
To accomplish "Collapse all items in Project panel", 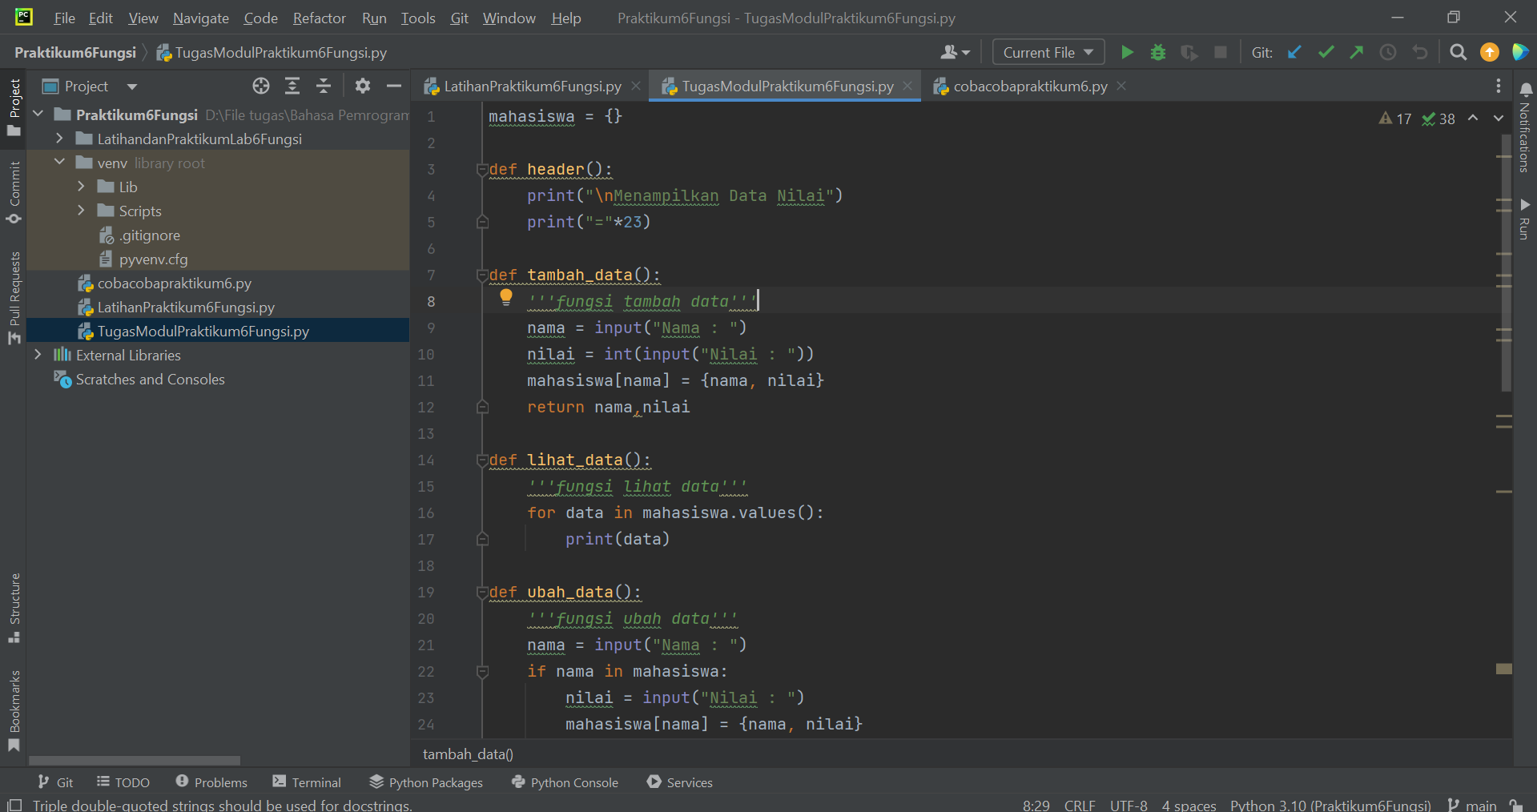I will click(324, 86).
